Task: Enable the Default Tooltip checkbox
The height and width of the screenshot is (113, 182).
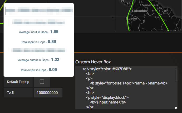Action: coord(42,82)
